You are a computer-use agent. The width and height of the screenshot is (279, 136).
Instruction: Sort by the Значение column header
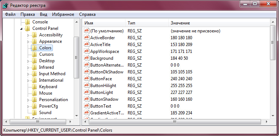point(219,23)
